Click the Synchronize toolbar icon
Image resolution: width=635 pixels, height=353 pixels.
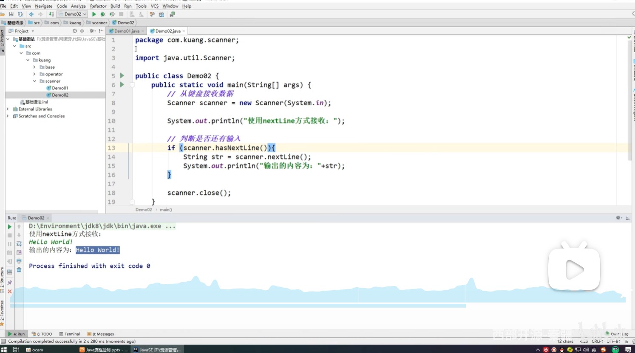pos(20,14)
